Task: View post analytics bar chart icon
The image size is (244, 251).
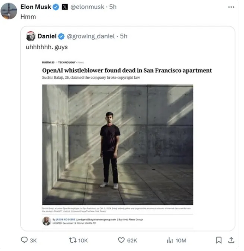Action: click(x=170, y=240)
